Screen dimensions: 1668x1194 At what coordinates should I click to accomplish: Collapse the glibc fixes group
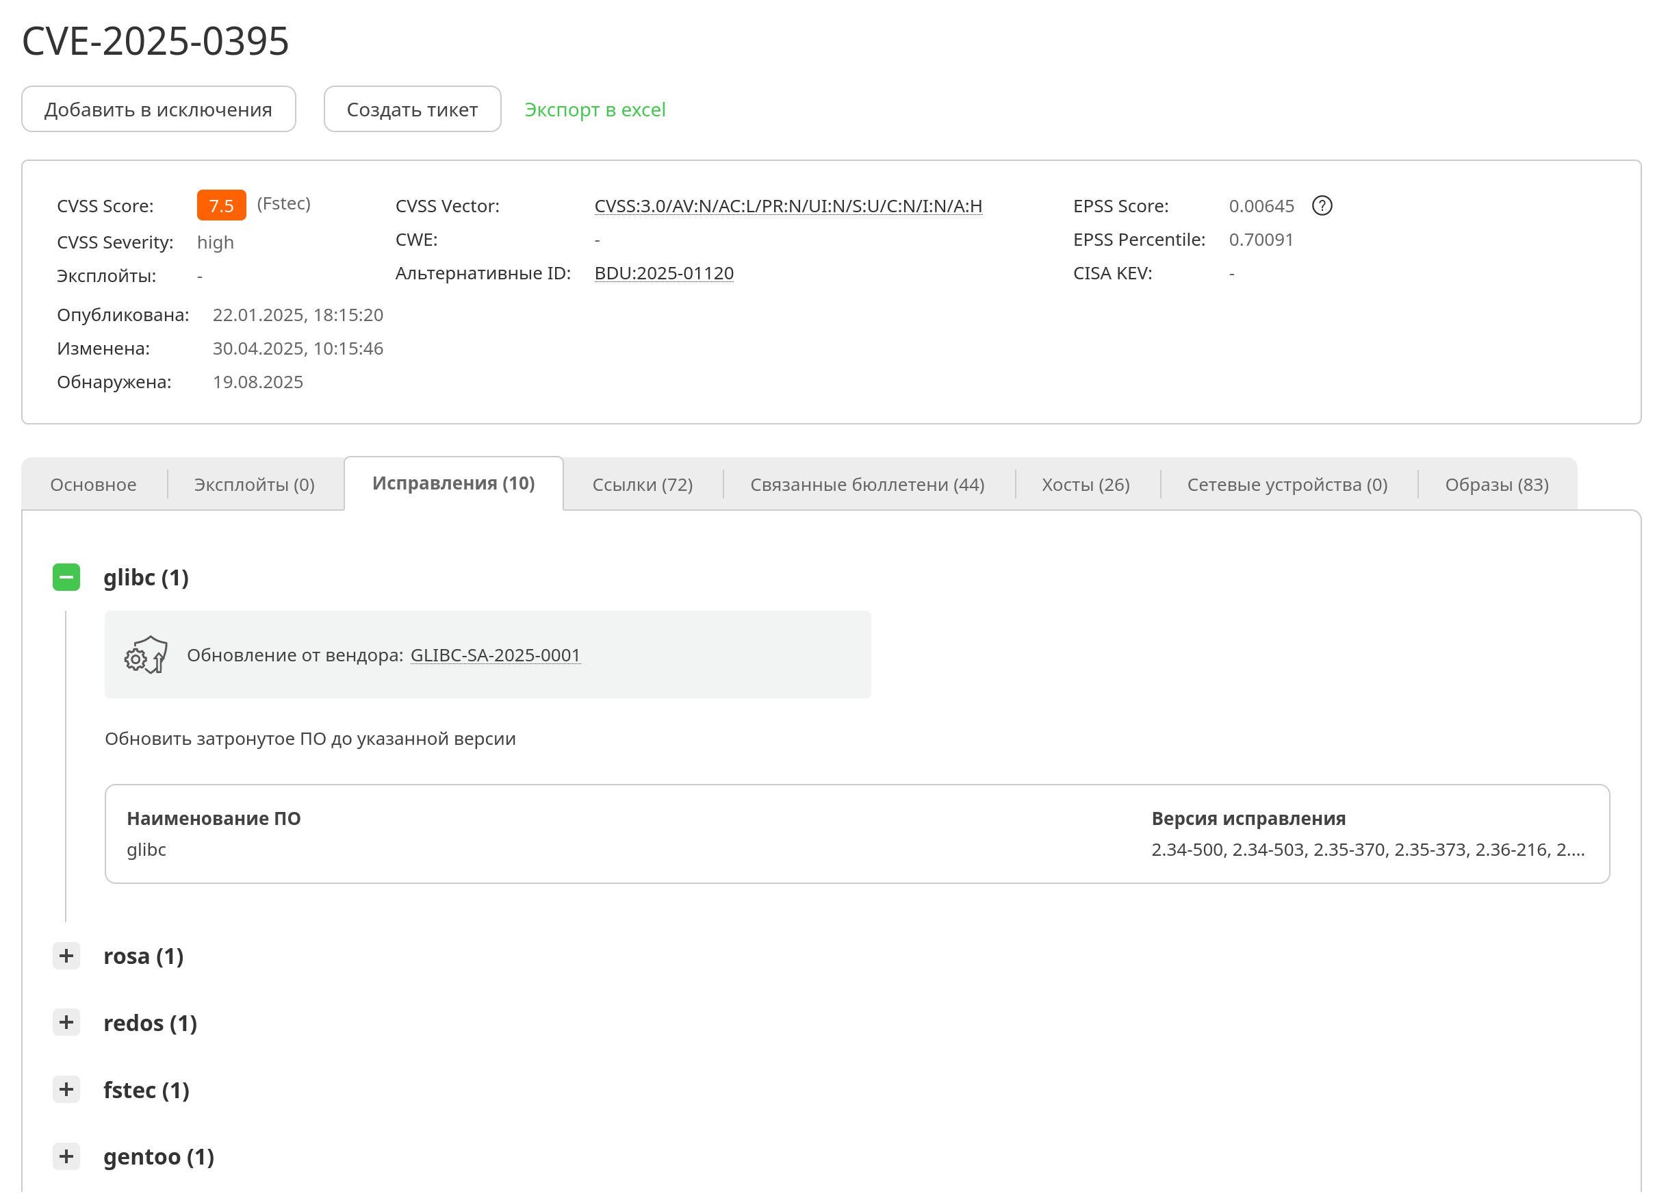(x=66, y=578)
